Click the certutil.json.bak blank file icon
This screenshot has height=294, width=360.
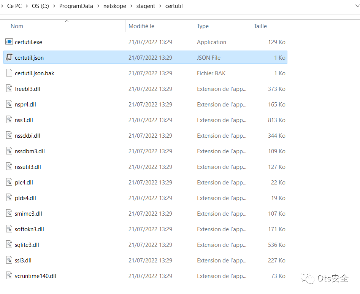click(9, 73)
